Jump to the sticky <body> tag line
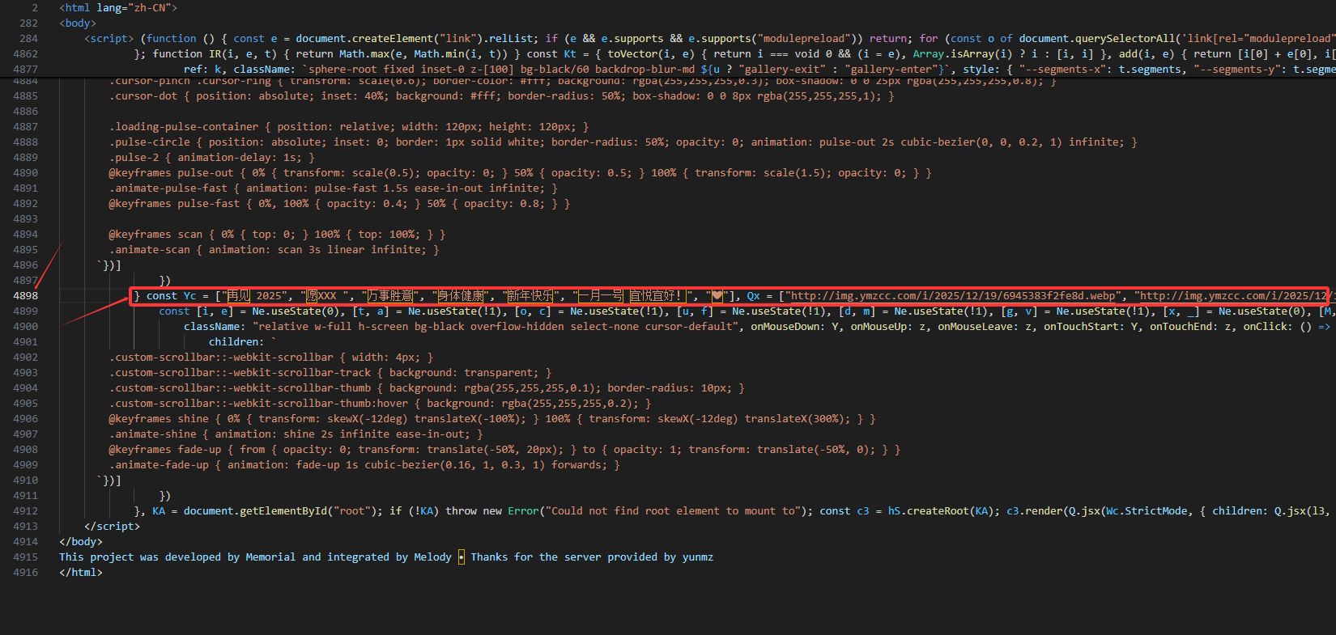 click(78, 23)
